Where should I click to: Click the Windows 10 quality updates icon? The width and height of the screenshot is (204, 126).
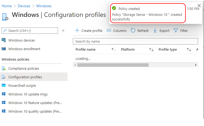(x=4, y=111)
